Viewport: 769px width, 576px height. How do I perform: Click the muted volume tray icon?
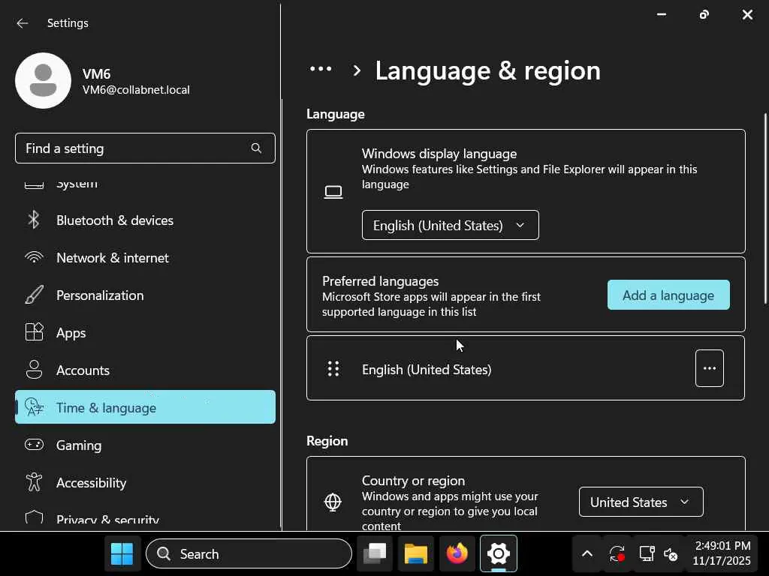coord(671,554)
